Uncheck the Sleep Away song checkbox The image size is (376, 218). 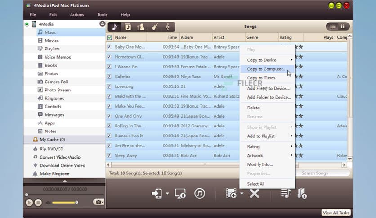point(109,155)
